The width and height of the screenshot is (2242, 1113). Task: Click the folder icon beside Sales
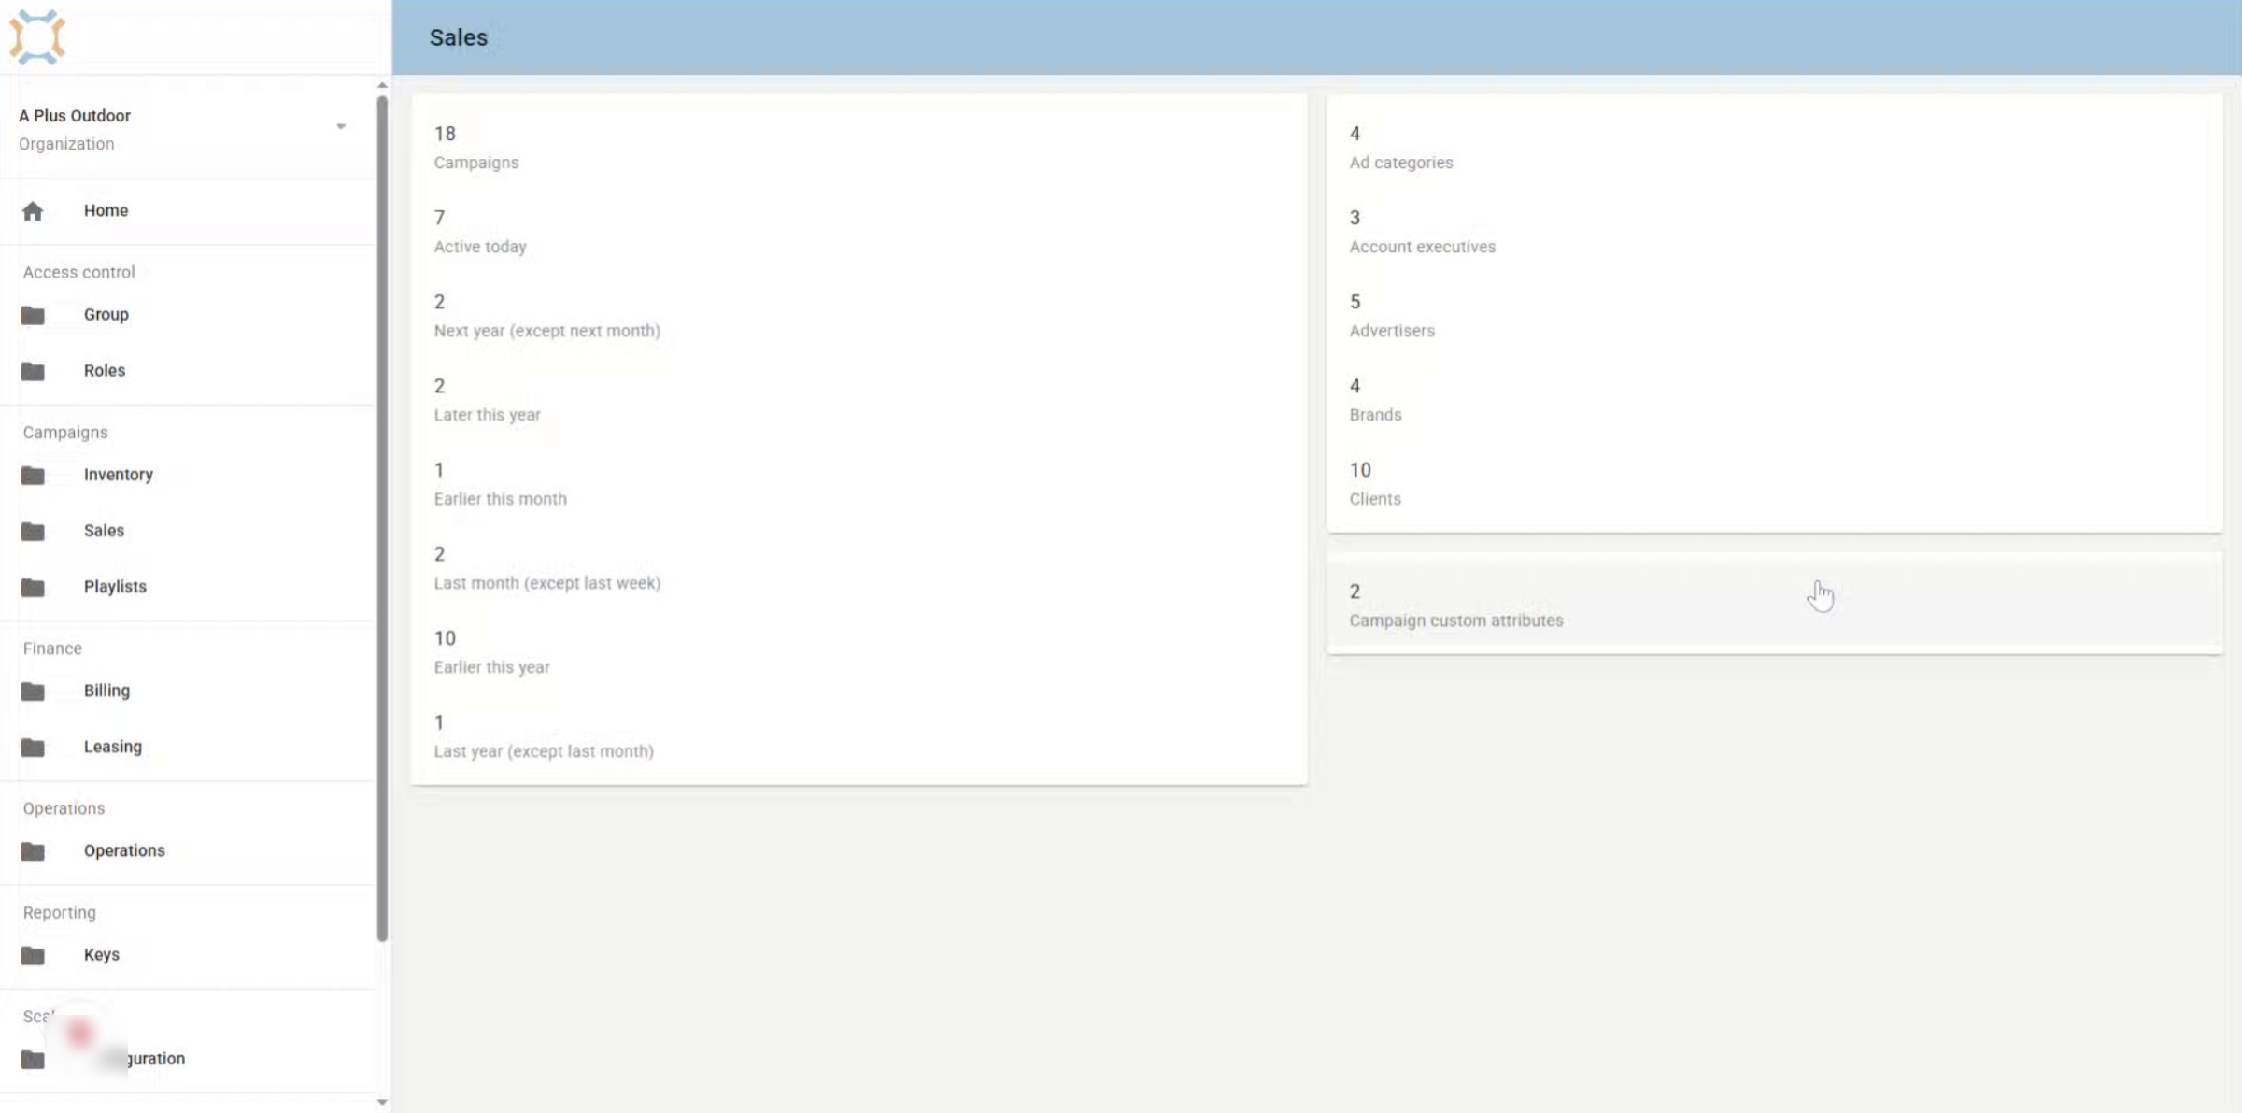click(33, 532)
